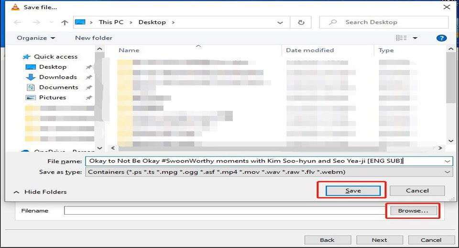Click the VLC cone icon in title bar
The height and width of the screenshot is (248, 459).
tap(15, 7)
